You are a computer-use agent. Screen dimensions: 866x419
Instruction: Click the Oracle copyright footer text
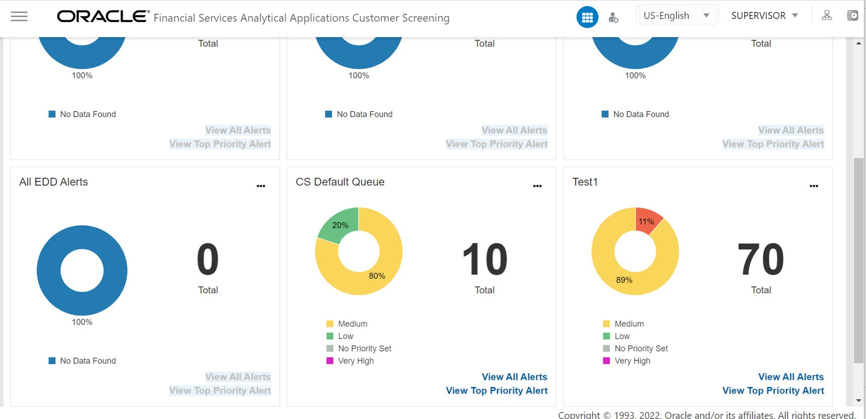pyautogui.click(x=707, y=415)
